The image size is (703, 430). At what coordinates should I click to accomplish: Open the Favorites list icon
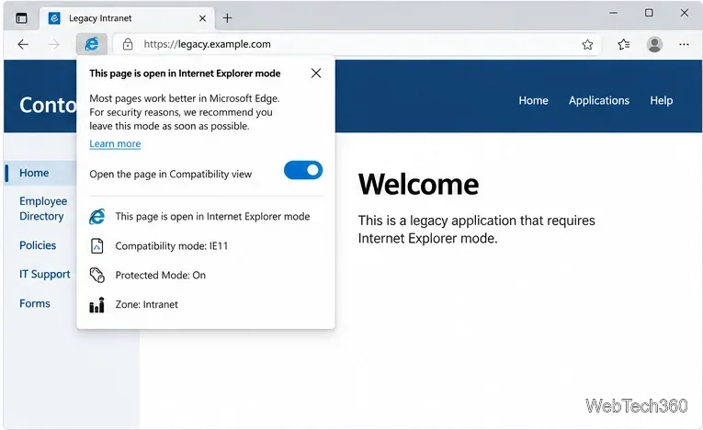[624, 44]
